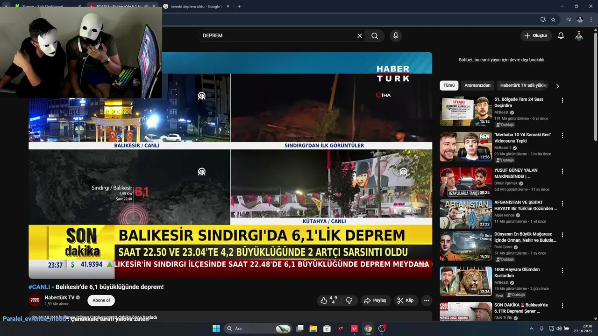Open options for 'Dünyanın En Büyük Mağarası'
This screenshot has width=598, height=336.
pyautogui.click(x=562, y=235)
